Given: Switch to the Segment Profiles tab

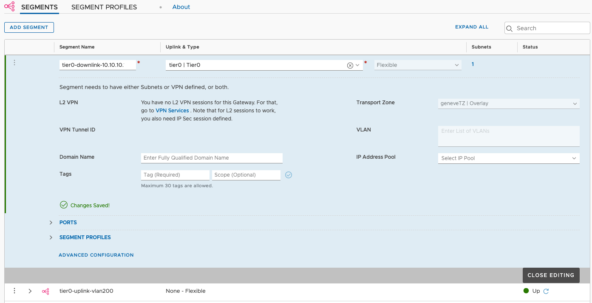Looking at the screenshot, I should pos(104,7).
